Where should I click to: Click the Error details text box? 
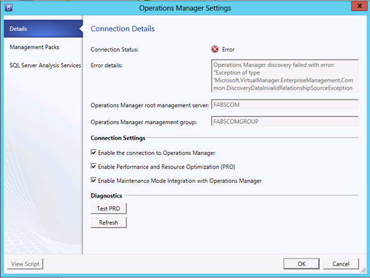click(285, 76)
